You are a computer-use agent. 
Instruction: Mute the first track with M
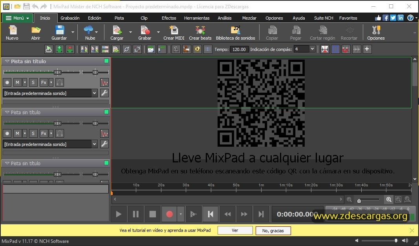point(17,82)
